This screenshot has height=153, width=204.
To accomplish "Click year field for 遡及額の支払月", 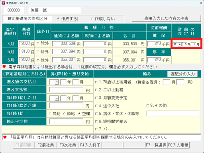I will (x=63, y=82).
